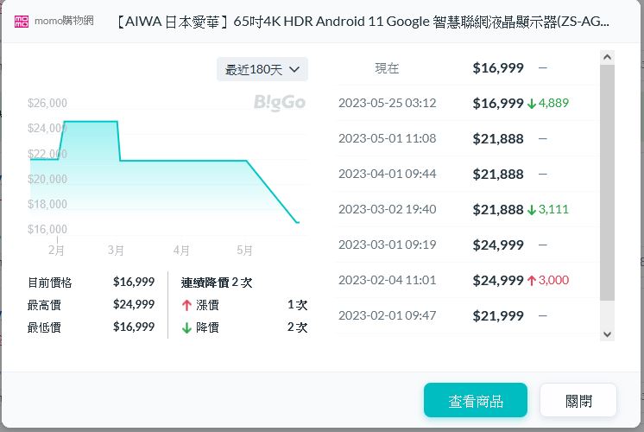The width and height of the screenshot is (644, 432).
Task: Click green down arrow next to 4,889
Action: pos(531,103)
